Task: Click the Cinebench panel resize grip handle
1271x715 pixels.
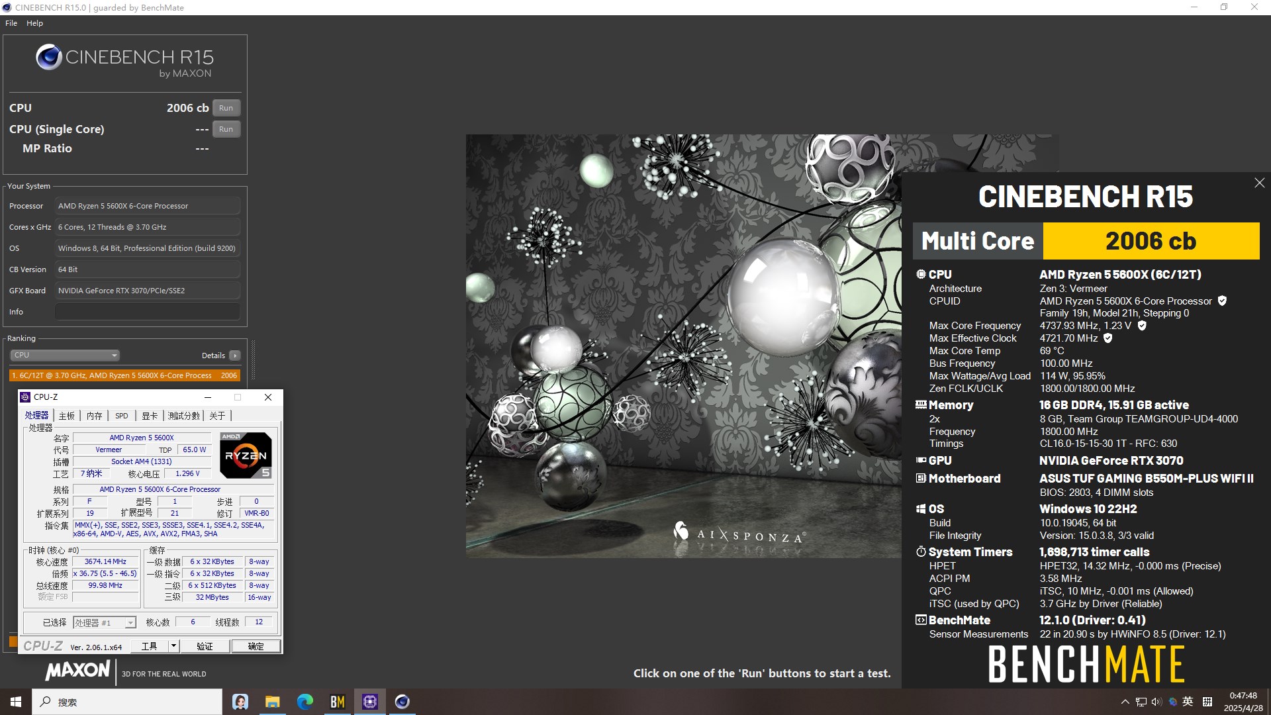Action: point(253,359)
